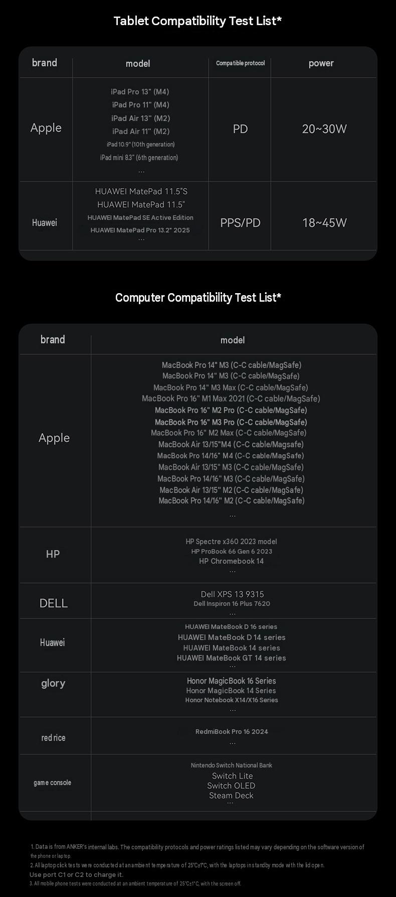Screen dimensions: 396x897
Task: Click the PD protocol cell for Apple
Action: click(x=240, y=129)
